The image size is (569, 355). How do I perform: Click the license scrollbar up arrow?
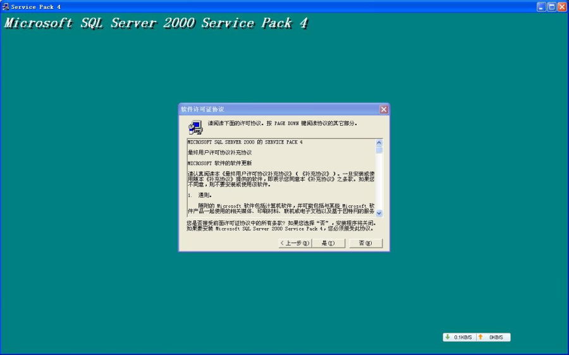click(x=379, y=143)
